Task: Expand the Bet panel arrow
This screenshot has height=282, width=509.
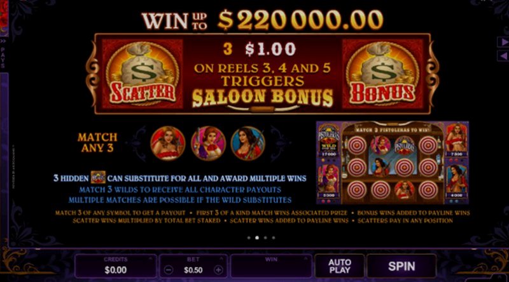Action: (x=221, y=258)
